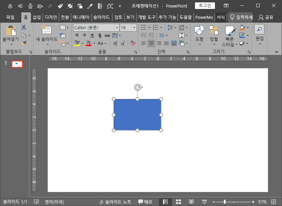Click the numbered list icon

point(155,27)
